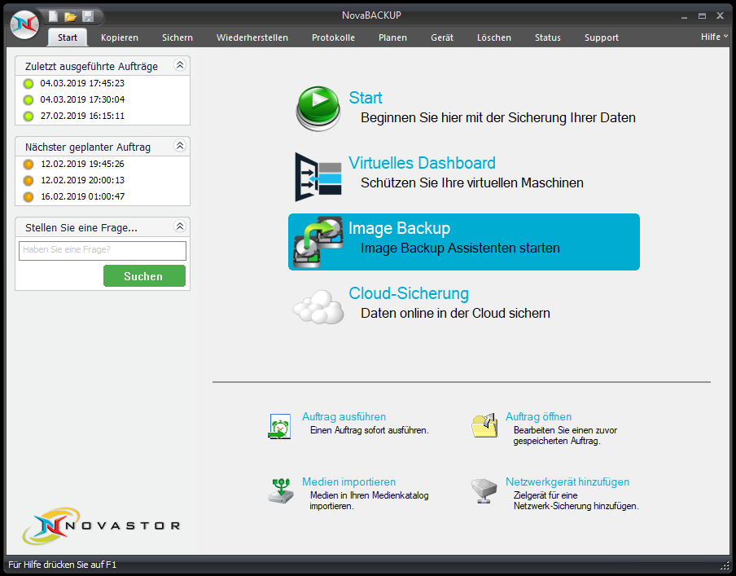Click the Virtuelles Dashboard server icon
736x576 pixels.
click(318, 177)
